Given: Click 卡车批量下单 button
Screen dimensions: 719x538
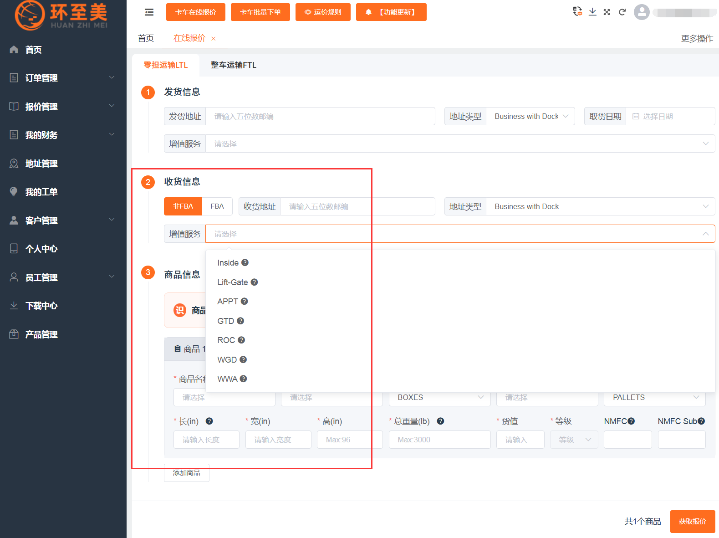Looking at the screenshot, I should coord(260,12).
